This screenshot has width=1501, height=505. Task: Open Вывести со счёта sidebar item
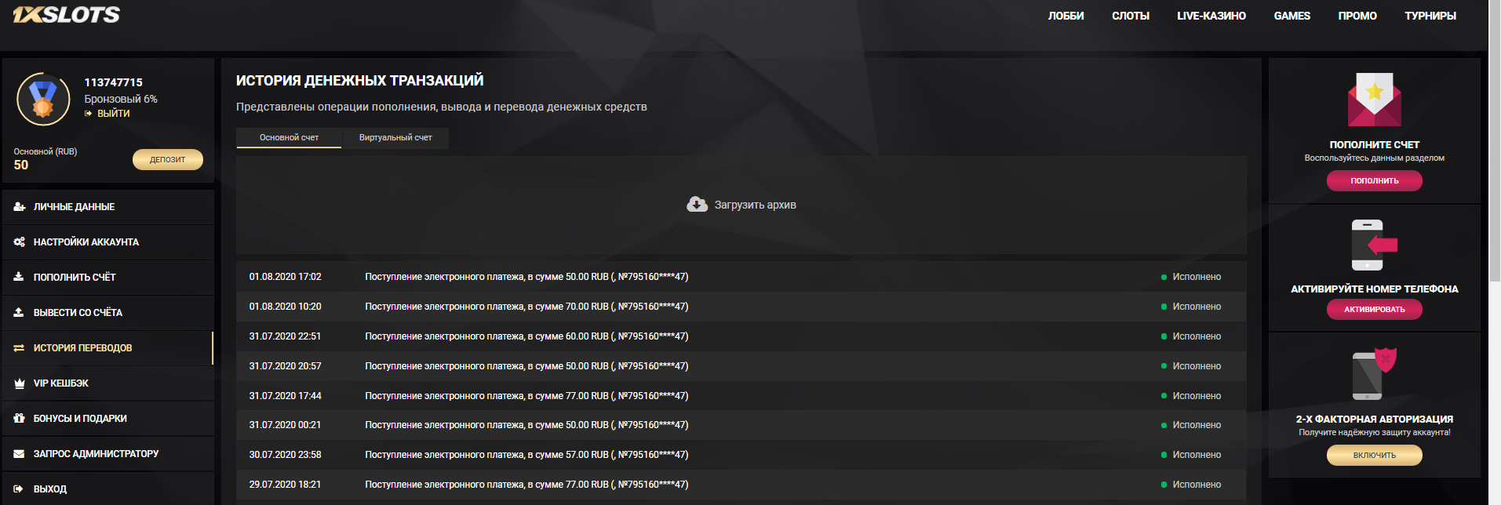78,313
